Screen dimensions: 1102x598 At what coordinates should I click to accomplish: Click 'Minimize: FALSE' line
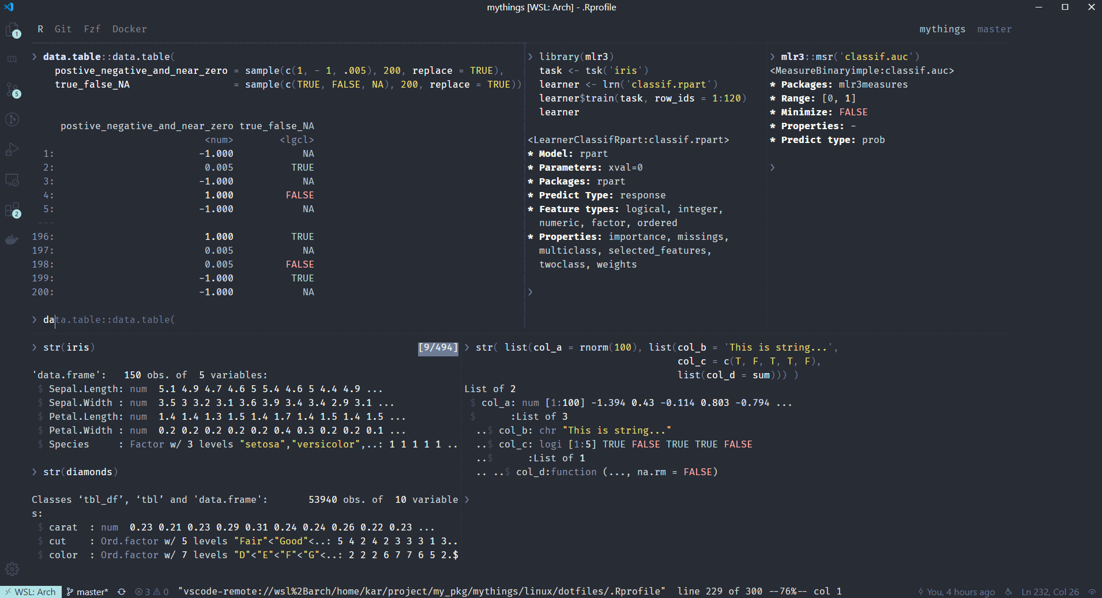point(819,112)
